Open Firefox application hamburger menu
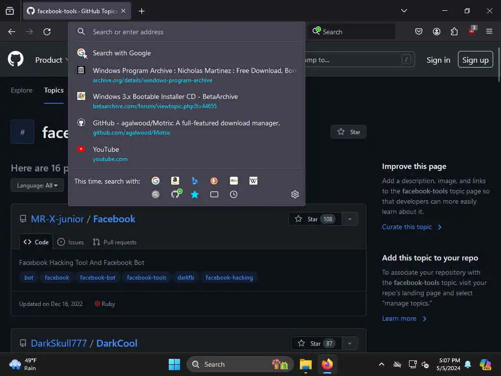 tap(489, 31)
